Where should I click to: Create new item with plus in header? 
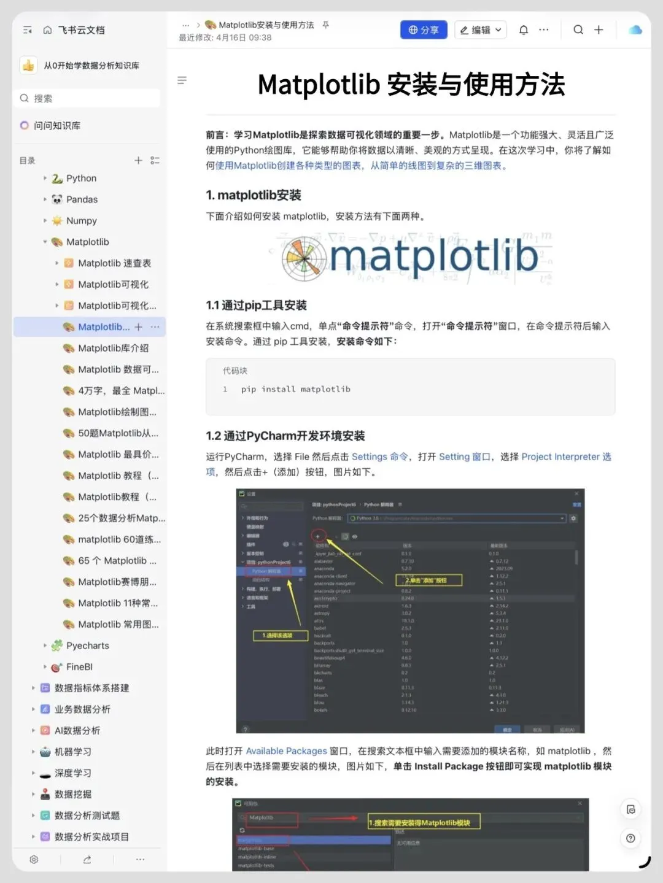click(x=599, y=29)
